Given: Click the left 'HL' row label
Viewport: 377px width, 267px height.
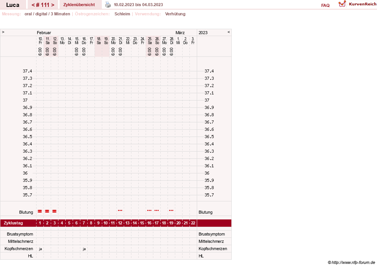Looking at the screenshot, I should pyautogui.click(x=30, y=256).
